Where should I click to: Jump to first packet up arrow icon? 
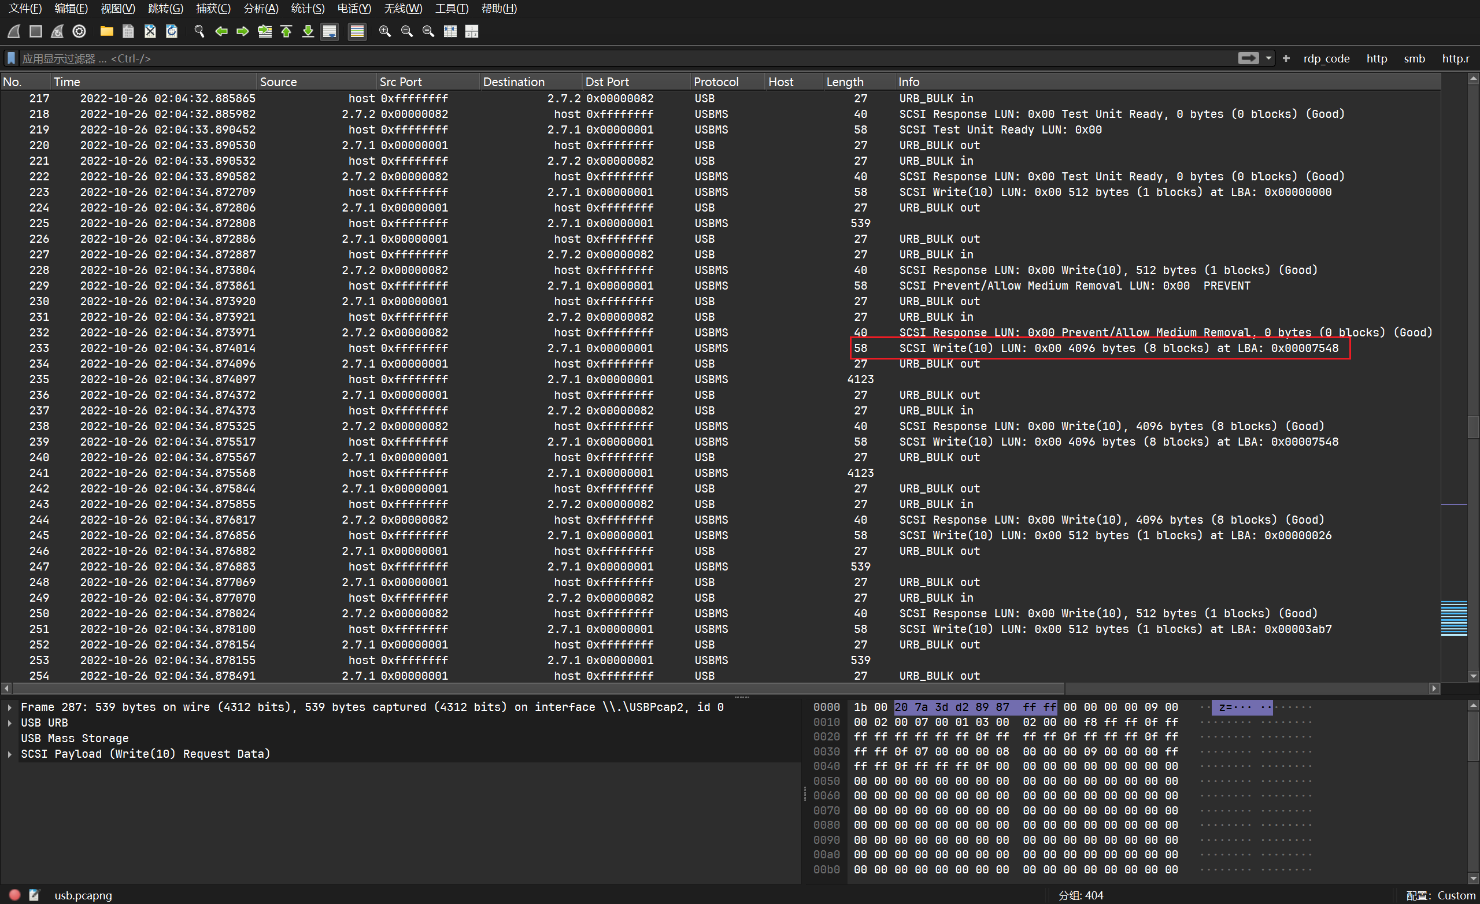click(287, 31)
